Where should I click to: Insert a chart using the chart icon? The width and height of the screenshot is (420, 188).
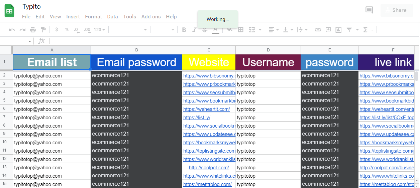pos(338,30)
